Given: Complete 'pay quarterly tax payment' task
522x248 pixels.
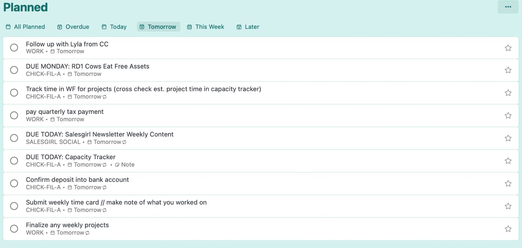Looking at the screenshot, I should 14,115.
